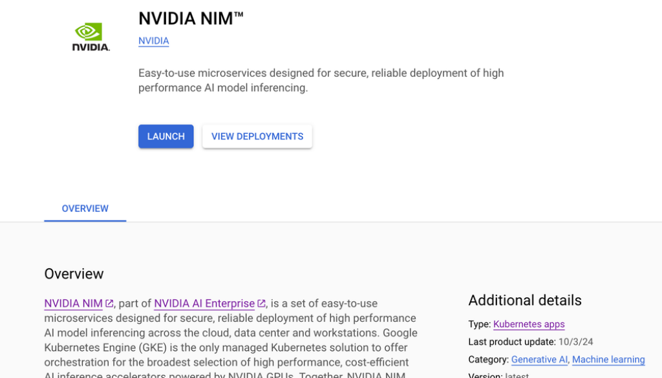Open the NVIDIA publisher link under title
The image size is (662, 378).
(x=153, y=41)
